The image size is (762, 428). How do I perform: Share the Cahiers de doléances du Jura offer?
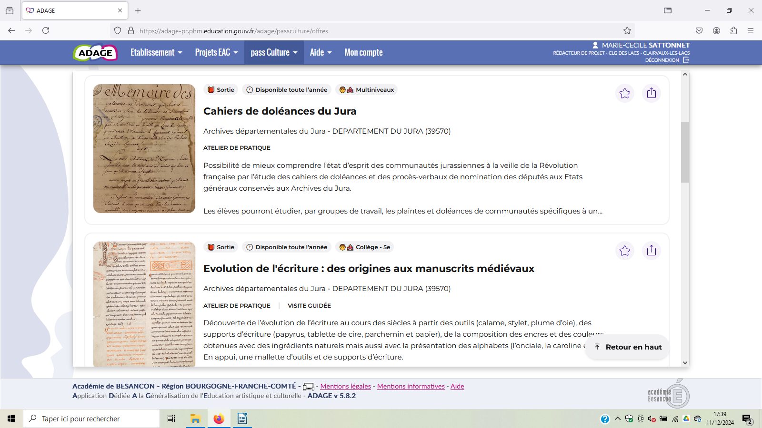(652, 93)
